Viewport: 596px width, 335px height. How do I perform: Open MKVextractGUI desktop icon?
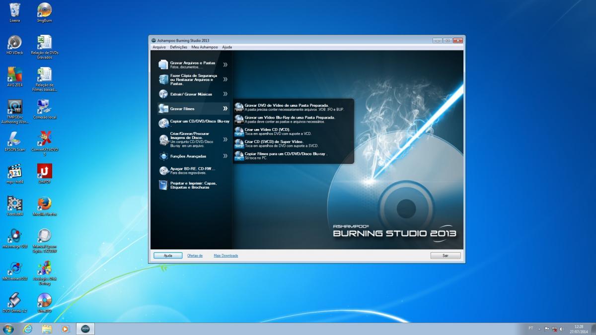15,268
